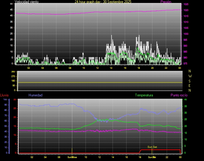
Task: Select the 'Temperatura' legend label
Action: click(x=144, y=95)
